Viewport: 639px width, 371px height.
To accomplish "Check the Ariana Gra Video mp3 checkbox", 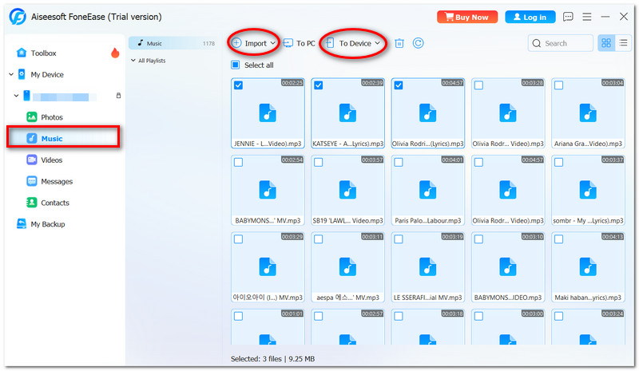I will (x=558, y=85).
